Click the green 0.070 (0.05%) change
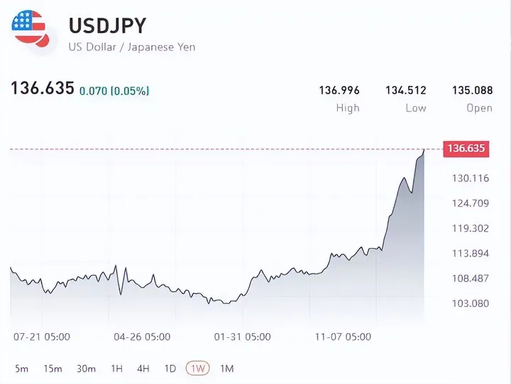511x384 pixels. [x=114, y=91]
